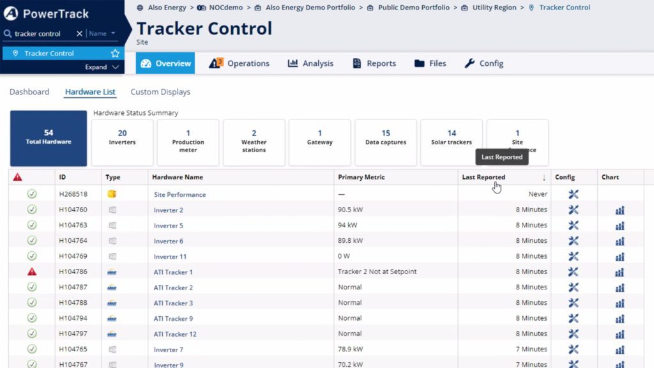Favorite Tracker Control with the star icon
Image resolution: width=654 pixels, height=368 pixels.
[x=115, y=54]
